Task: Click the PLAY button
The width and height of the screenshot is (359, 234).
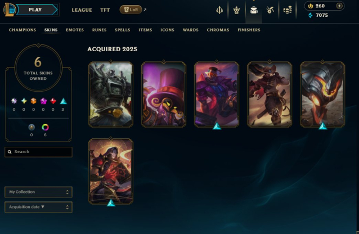Action: click(37, 10)
